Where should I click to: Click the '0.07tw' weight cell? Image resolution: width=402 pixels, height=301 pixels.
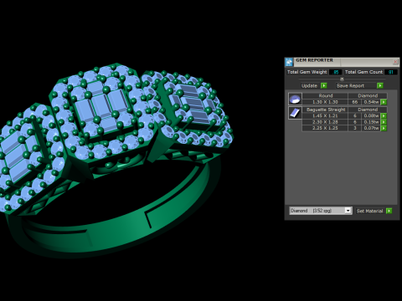click(x=371, y=128)
